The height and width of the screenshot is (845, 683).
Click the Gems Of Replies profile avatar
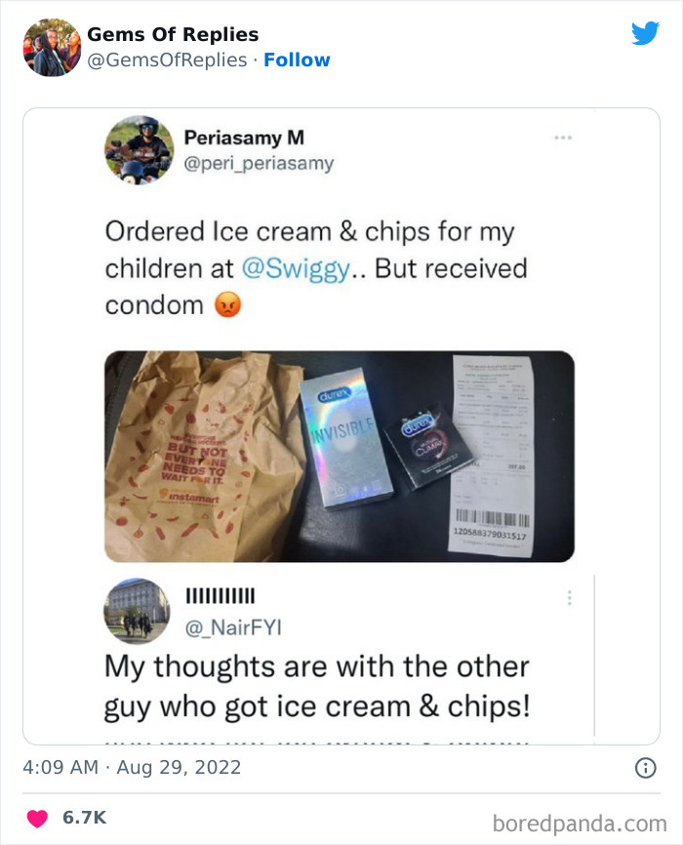[51, 44]
